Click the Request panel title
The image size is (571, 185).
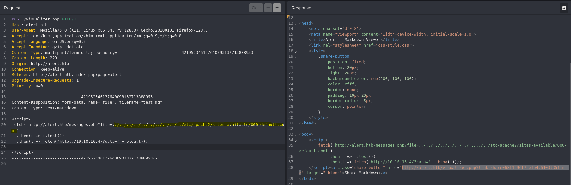click(12, 8)
